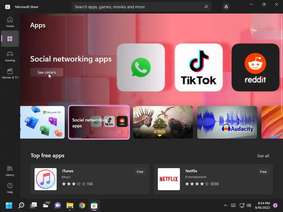Click the clock and date in taskbar
The width and height of the screenshot is (283, 212).
[262, 205]
